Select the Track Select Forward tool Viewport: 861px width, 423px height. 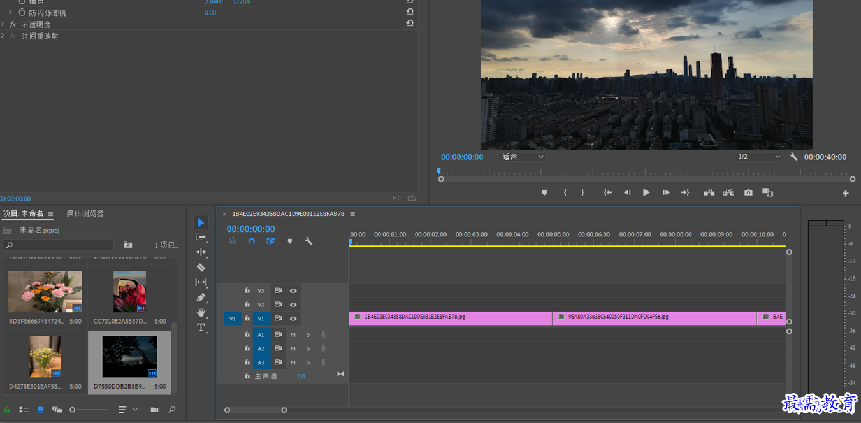coord(201,237)
